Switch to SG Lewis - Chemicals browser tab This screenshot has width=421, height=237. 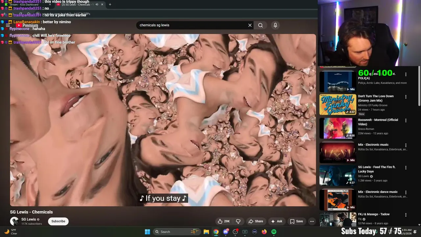[x=77, y=5]
